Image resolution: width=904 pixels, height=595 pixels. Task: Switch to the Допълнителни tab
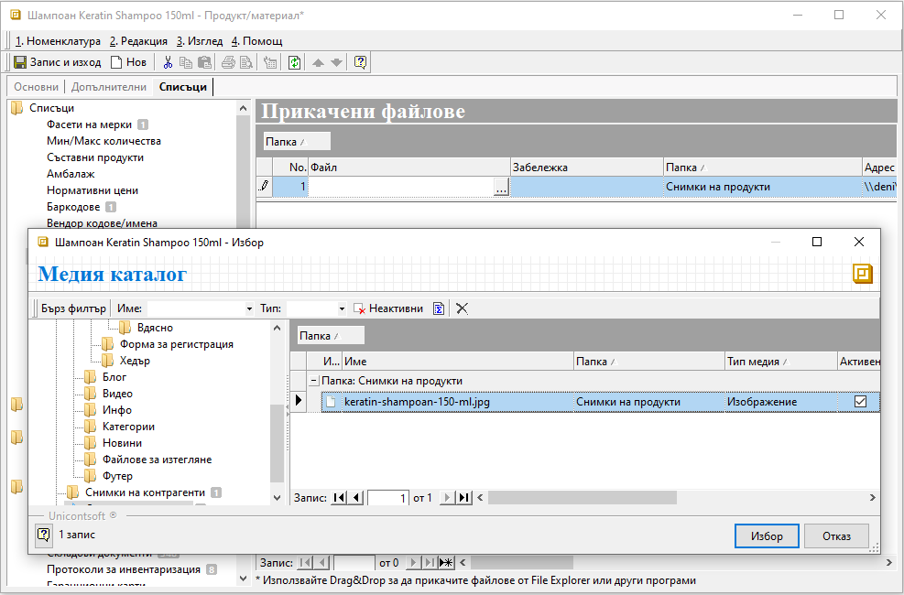pyautogui.click(x=109, y=87)
